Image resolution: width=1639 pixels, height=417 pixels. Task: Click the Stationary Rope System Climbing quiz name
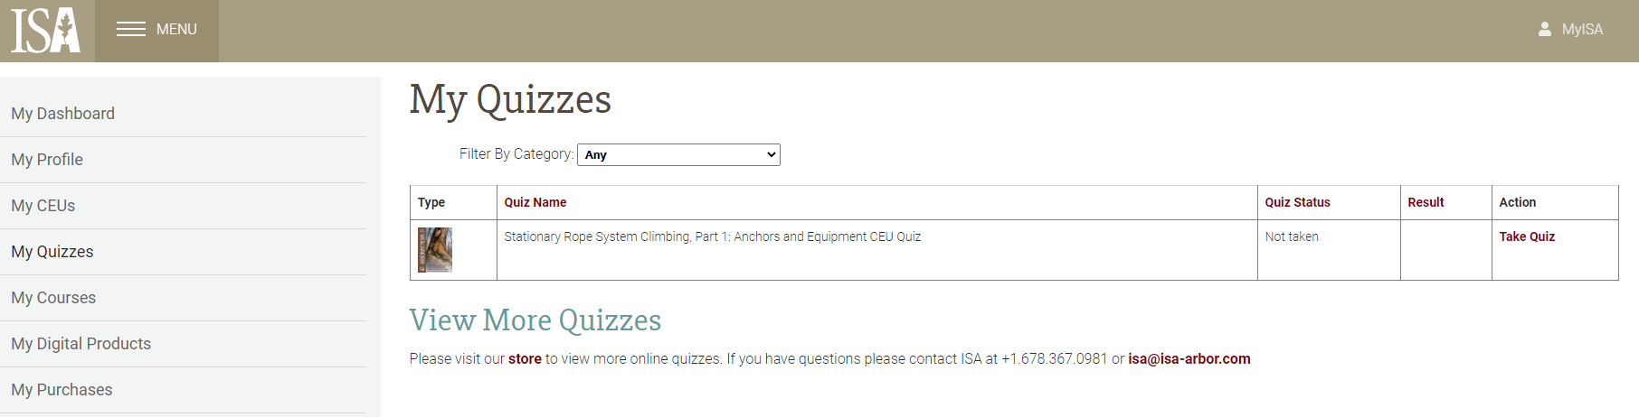coord(712,236)
